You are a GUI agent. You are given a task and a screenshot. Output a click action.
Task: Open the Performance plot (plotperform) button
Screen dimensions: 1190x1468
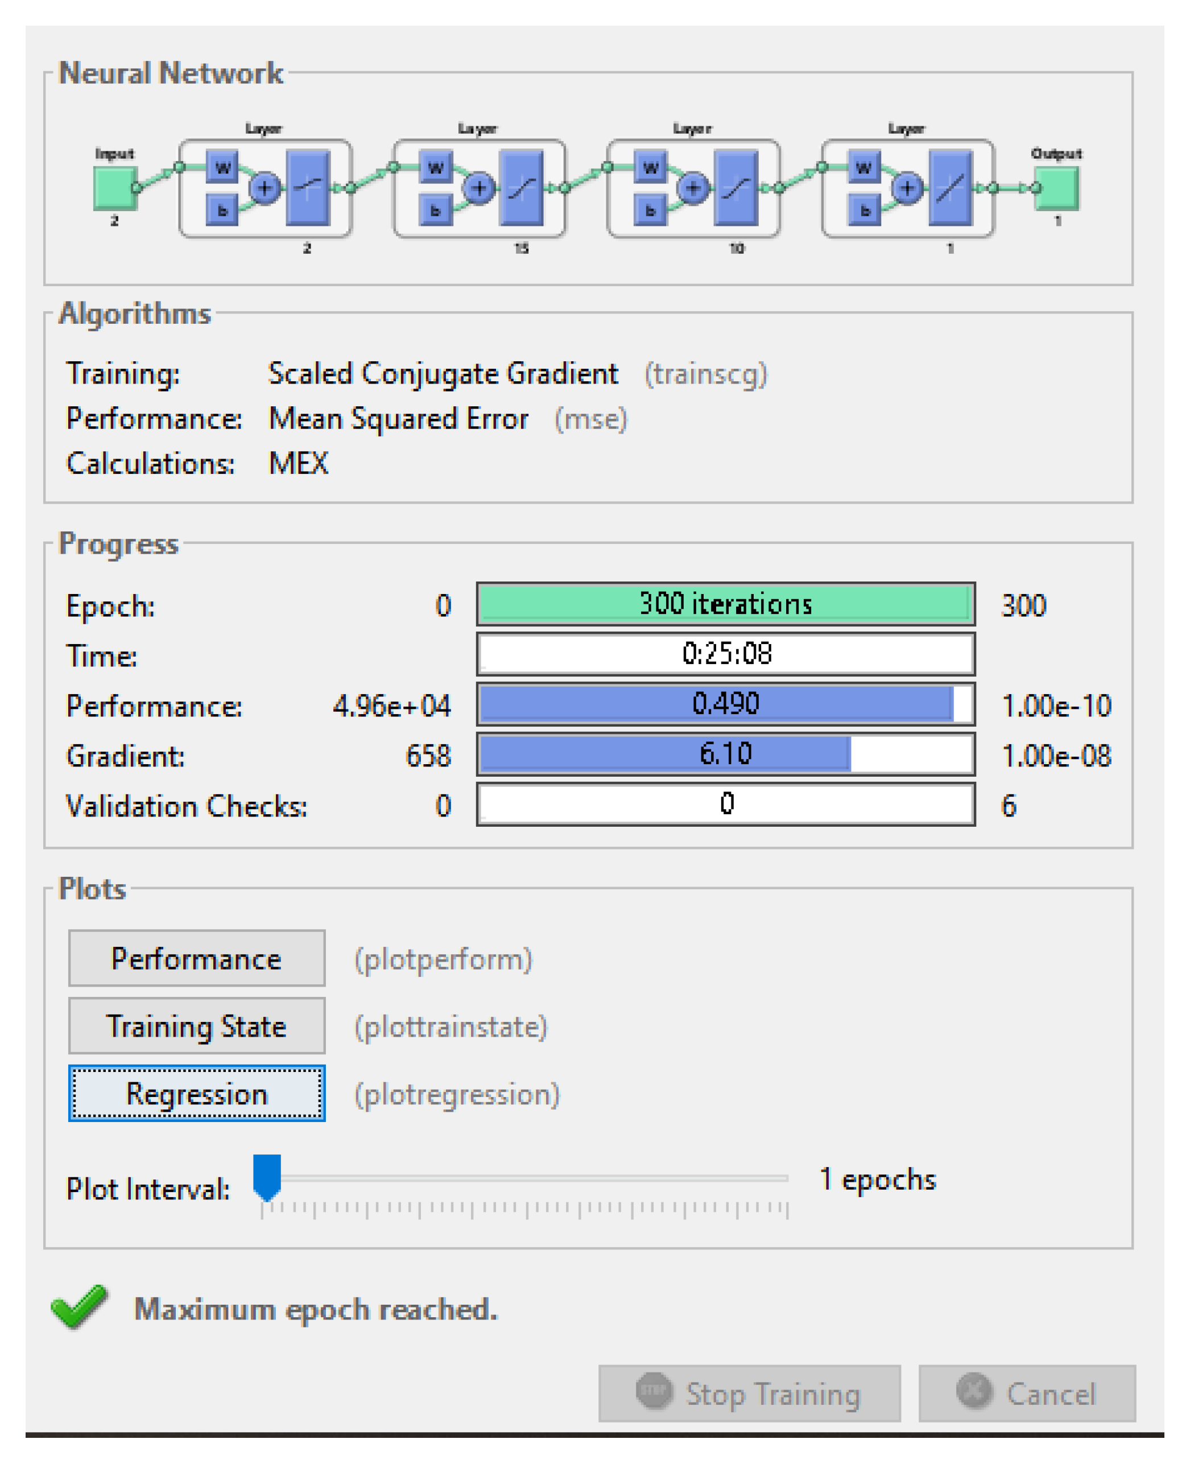(x=197, y=959)
